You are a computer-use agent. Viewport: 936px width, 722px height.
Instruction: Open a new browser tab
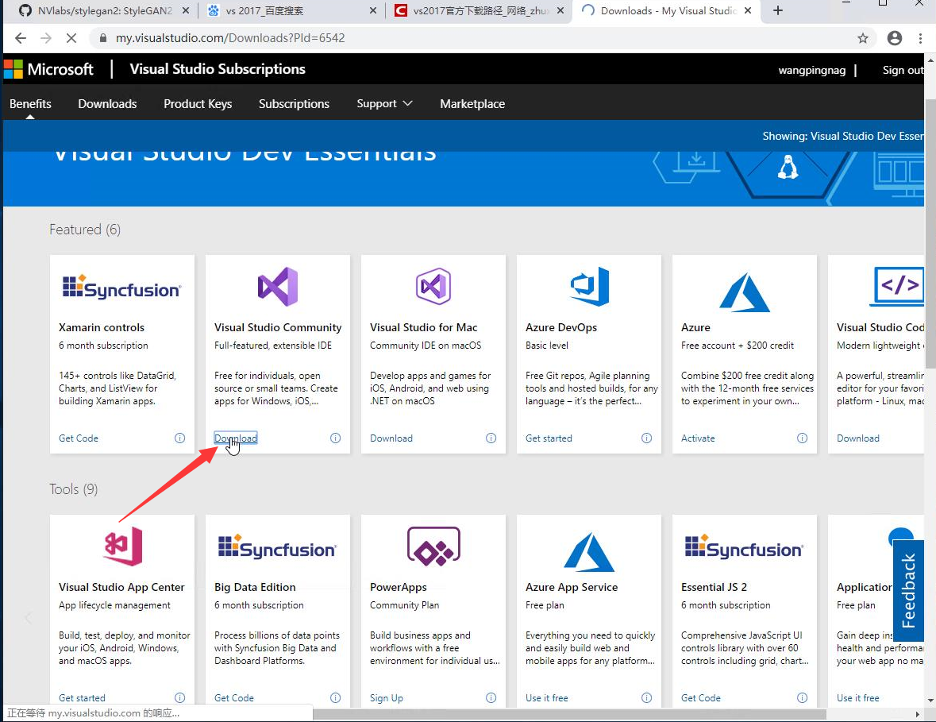click(x=778, y=11)
